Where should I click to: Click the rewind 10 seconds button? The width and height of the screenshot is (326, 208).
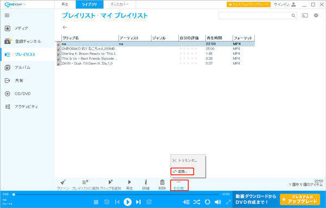click(x=106, y=202)
